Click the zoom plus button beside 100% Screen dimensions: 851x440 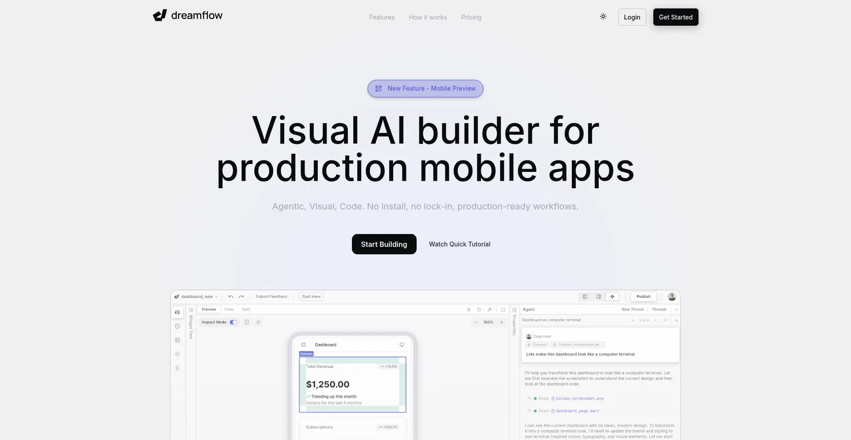coord(501,322)
